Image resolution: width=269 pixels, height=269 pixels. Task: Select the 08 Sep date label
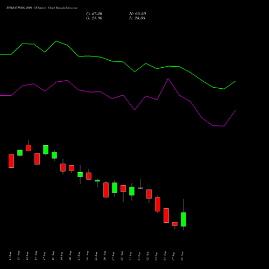click(182, 256)
